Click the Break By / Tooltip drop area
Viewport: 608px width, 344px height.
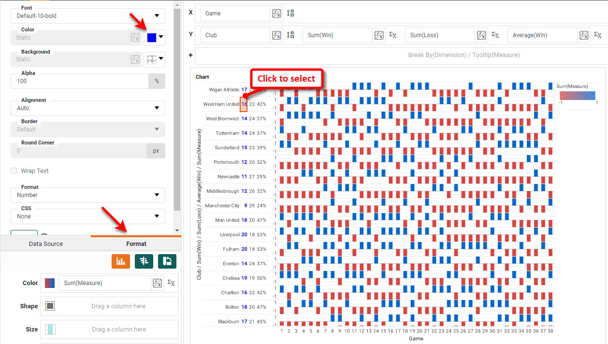pos(401,55)
